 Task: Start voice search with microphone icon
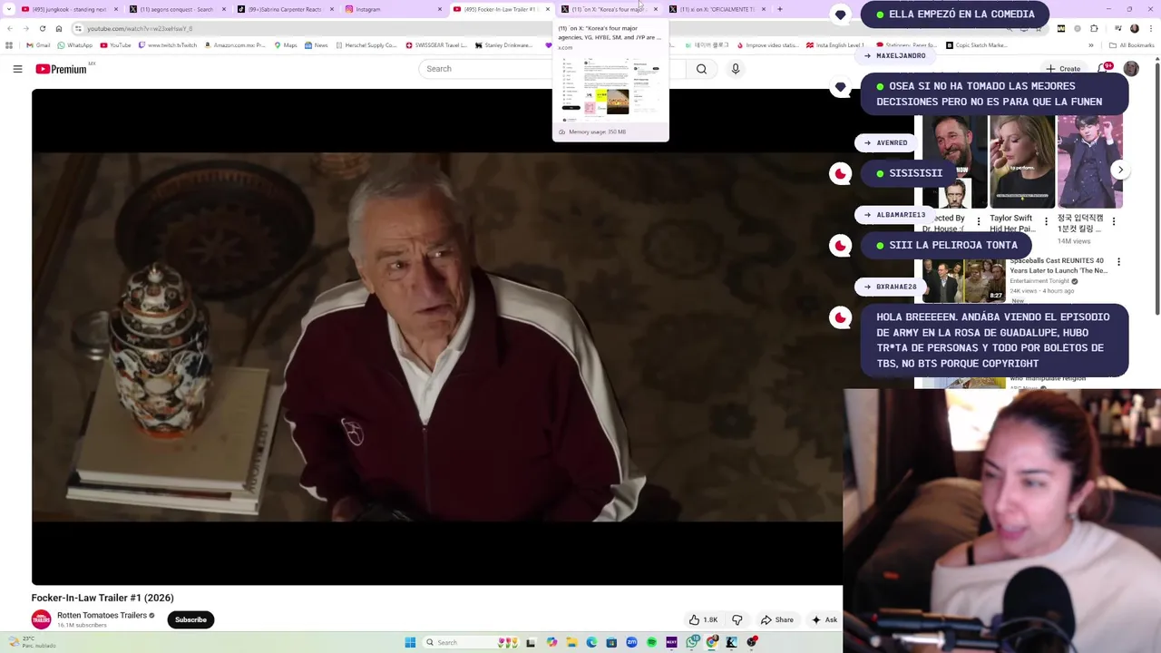(x=736, y=69)
